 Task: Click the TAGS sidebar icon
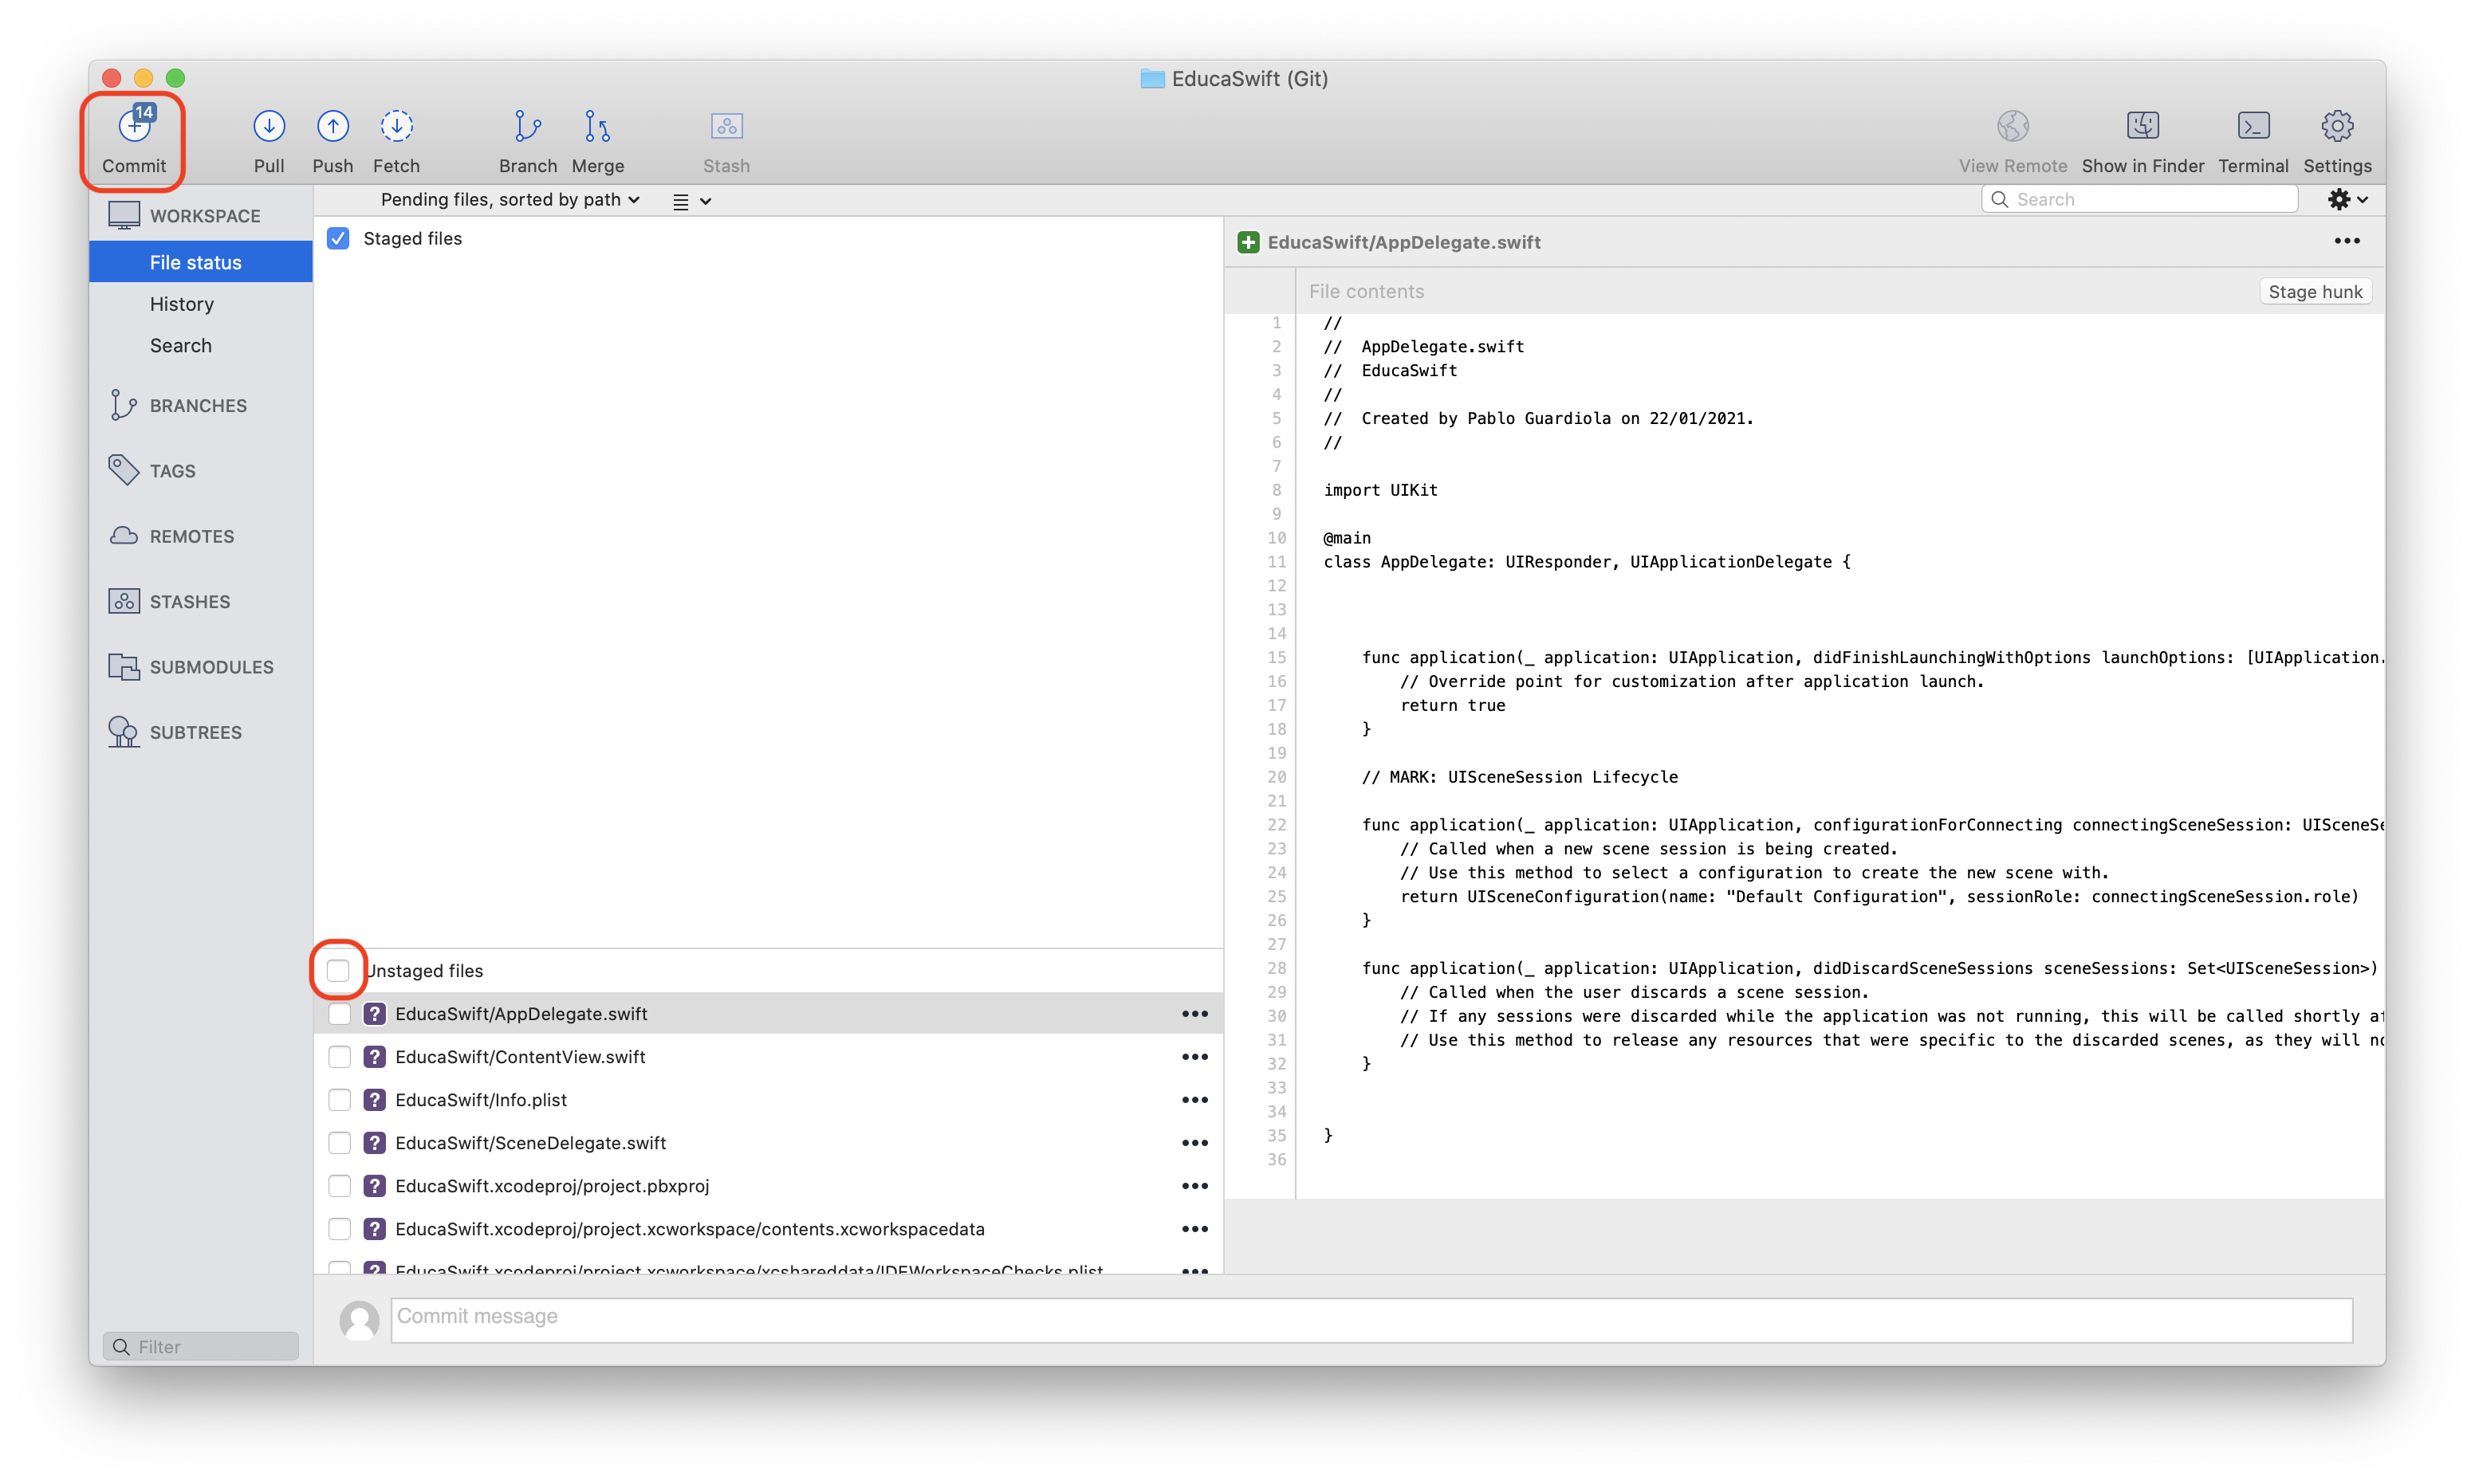[123, 470]
